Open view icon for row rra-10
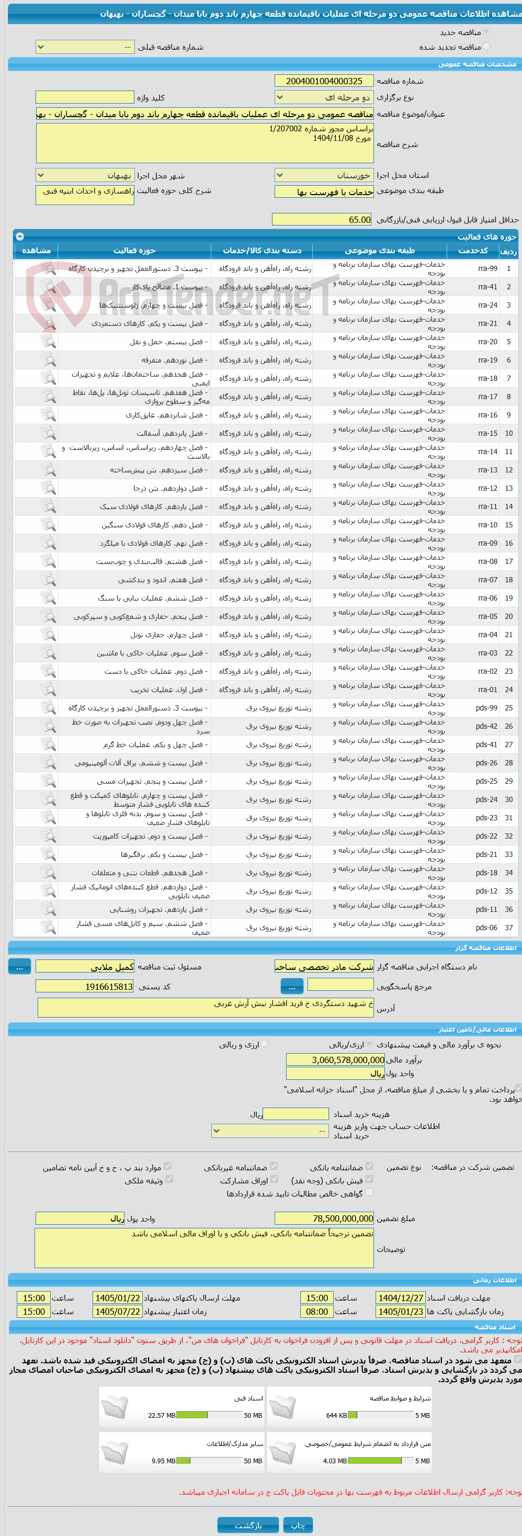This screenshot has height=1536, width=522. pos(48,525)
